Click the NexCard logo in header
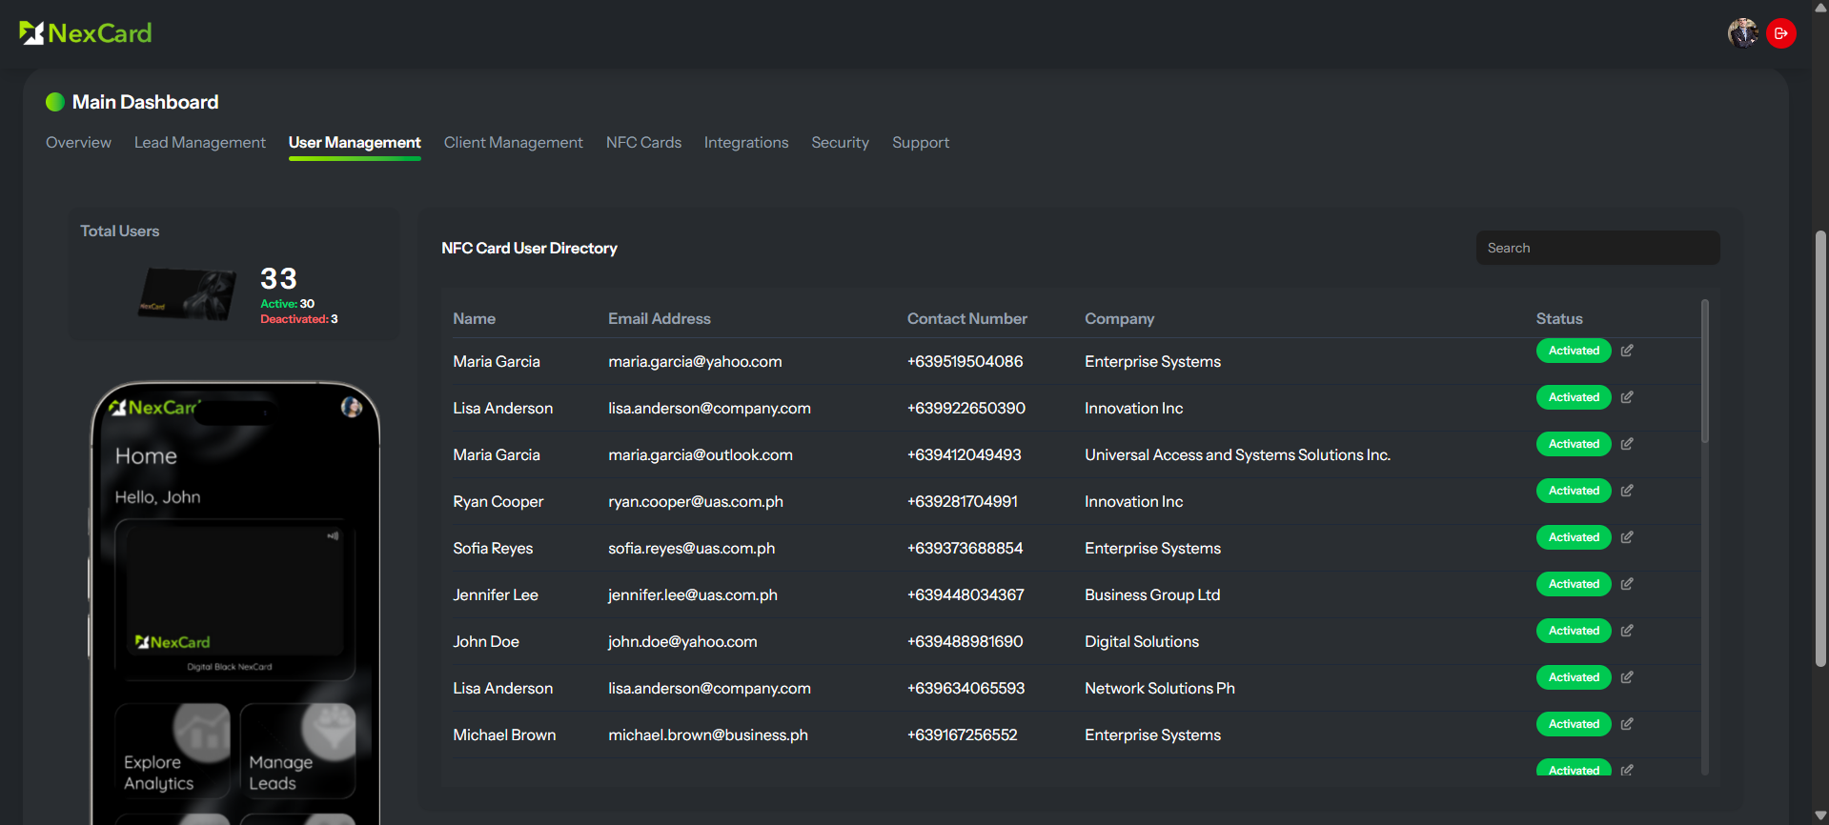Screen dimensions: 1829x825 click(x=85, y=33)
